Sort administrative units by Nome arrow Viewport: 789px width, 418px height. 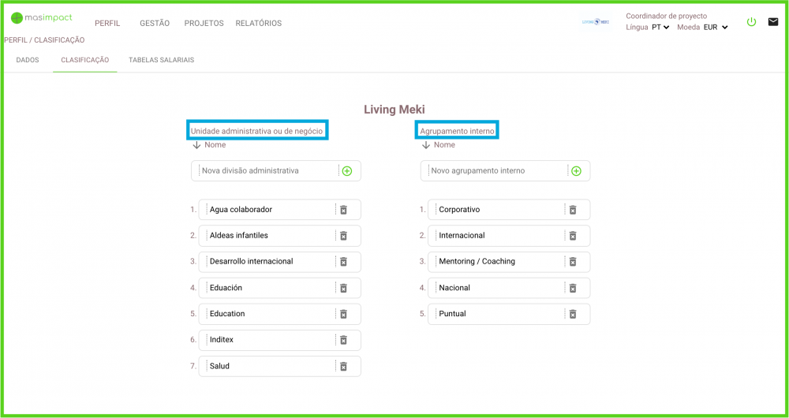(196, 145)
